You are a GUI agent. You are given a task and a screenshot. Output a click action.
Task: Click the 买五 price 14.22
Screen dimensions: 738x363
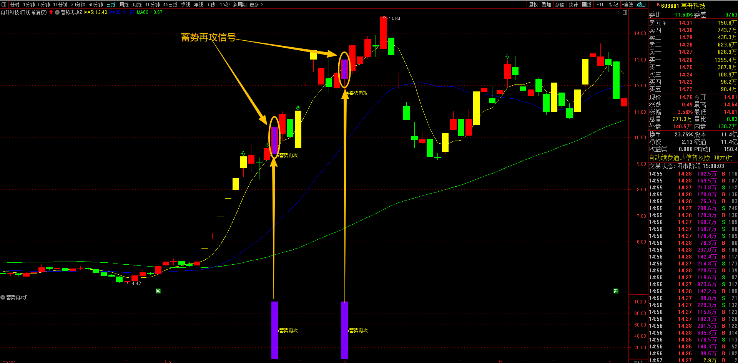tap(685, 89)
